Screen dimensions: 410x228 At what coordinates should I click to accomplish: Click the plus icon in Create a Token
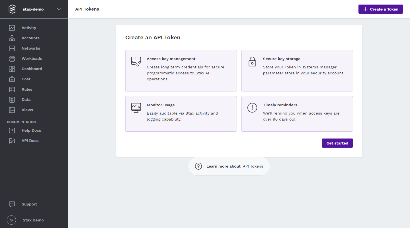[x=366, y=9]
